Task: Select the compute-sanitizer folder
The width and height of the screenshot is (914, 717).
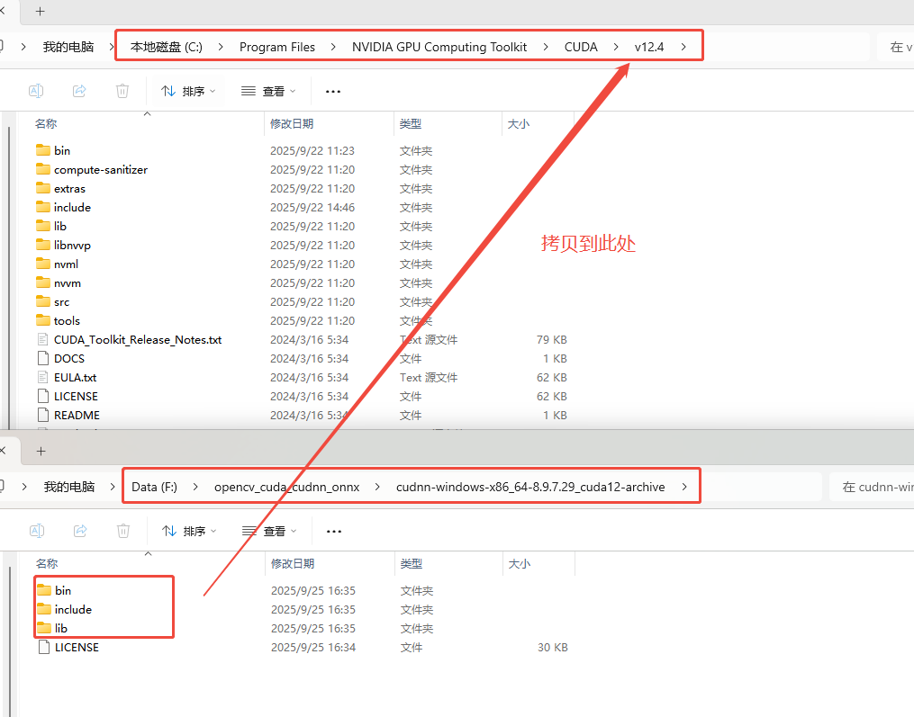Action: (100, 169)
